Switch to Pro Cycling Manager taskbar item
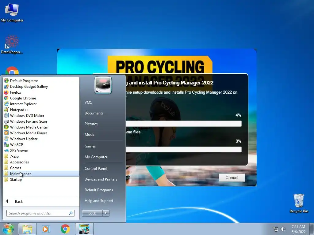 (84, 229)
